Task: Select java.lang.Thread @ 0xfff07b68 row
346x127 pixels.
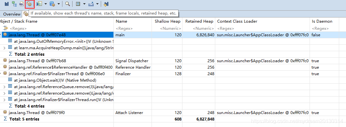Action: 169,61
